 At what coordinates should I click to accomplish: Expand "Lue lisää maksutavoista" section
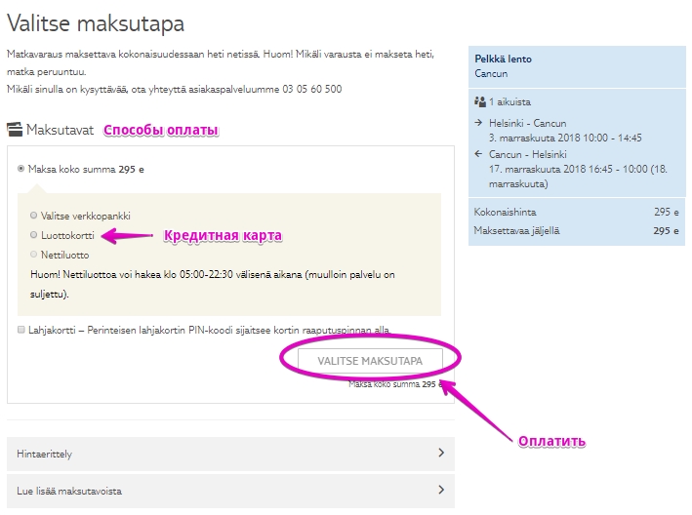[x=230, y=491]
